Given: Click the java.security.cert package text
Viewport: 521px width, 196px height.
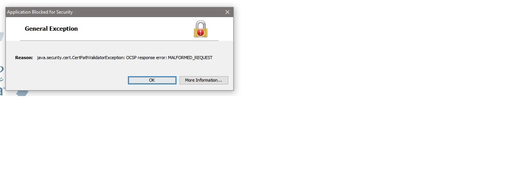Looking at the screenshot, I should (x=54, y=58).
